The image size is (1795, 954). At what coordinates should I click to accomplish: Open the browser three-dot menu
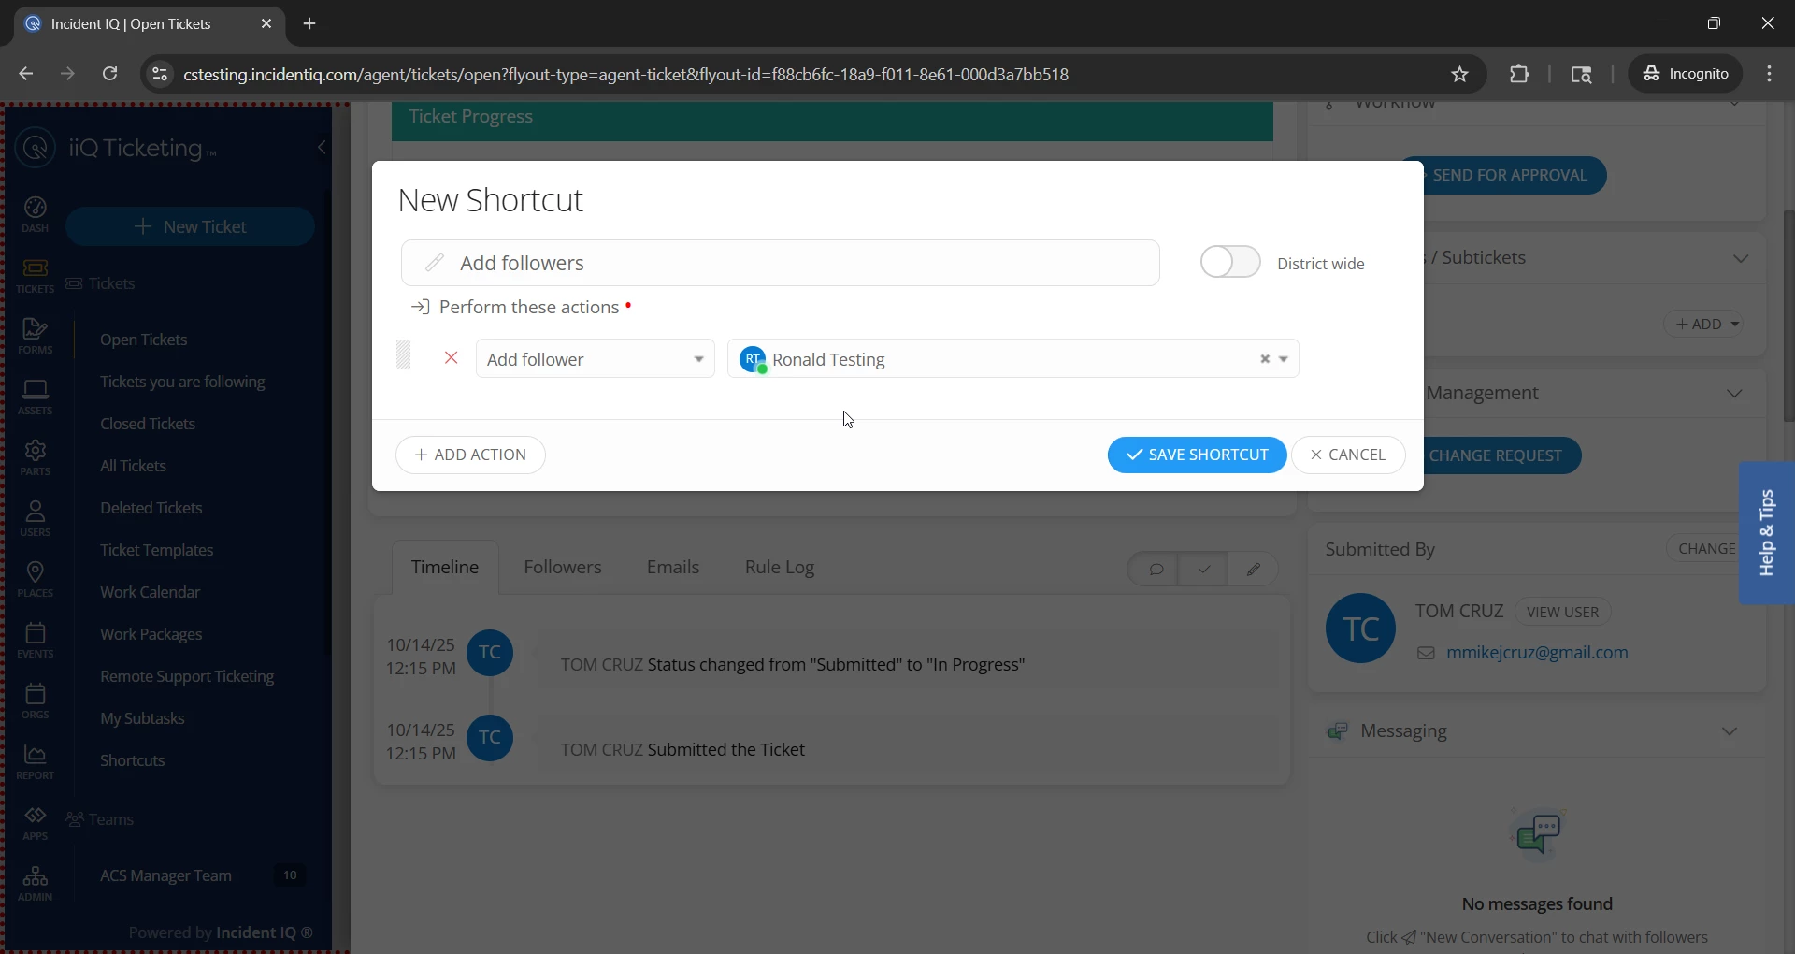point(1769,74)
